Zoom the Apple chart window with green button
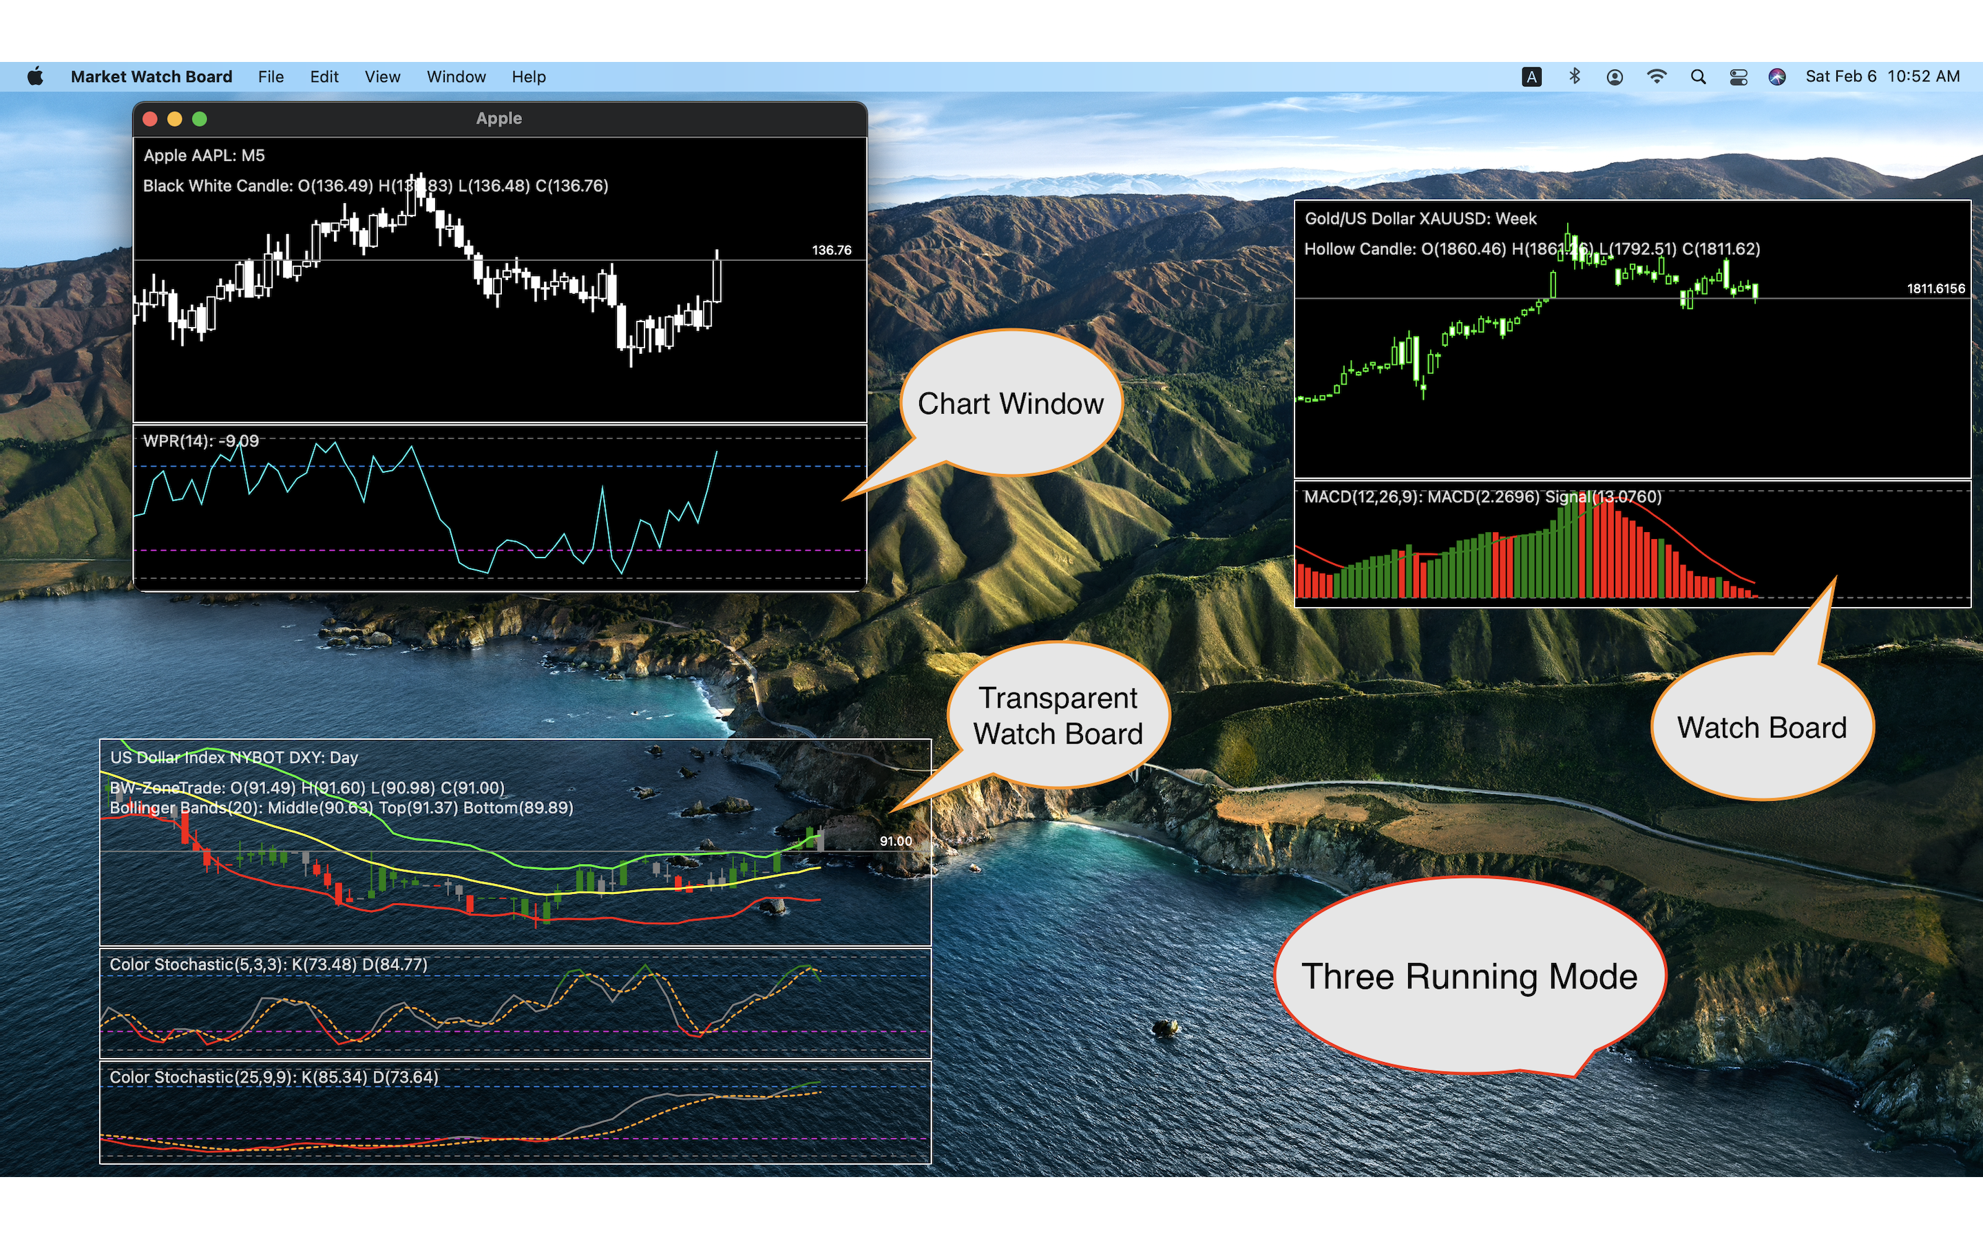 click(x=199, y=119)
